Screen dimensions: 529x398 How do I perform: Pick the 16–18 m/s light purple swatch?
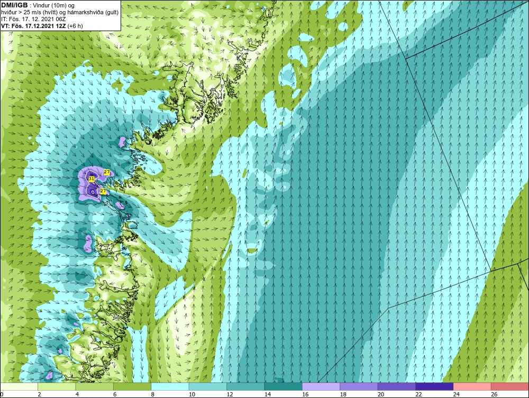321,386
